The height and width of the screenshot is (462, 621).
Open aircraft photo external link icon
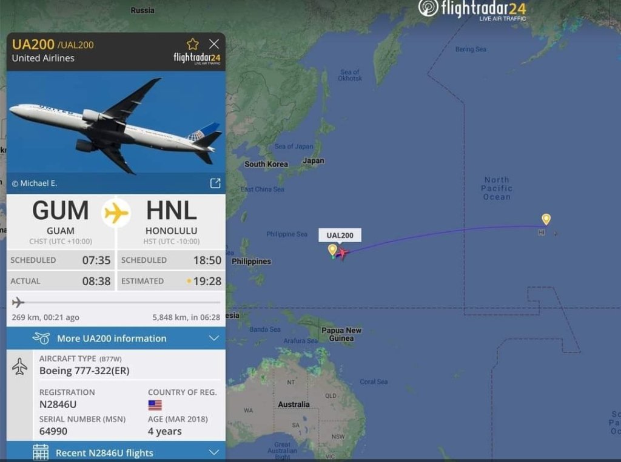point(215,183)
